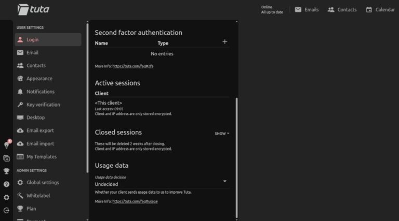The height and width of the screenshot is (221, 399).
Task: Expand Closed sessions with SHOW
Action: (x=222, y=134)
